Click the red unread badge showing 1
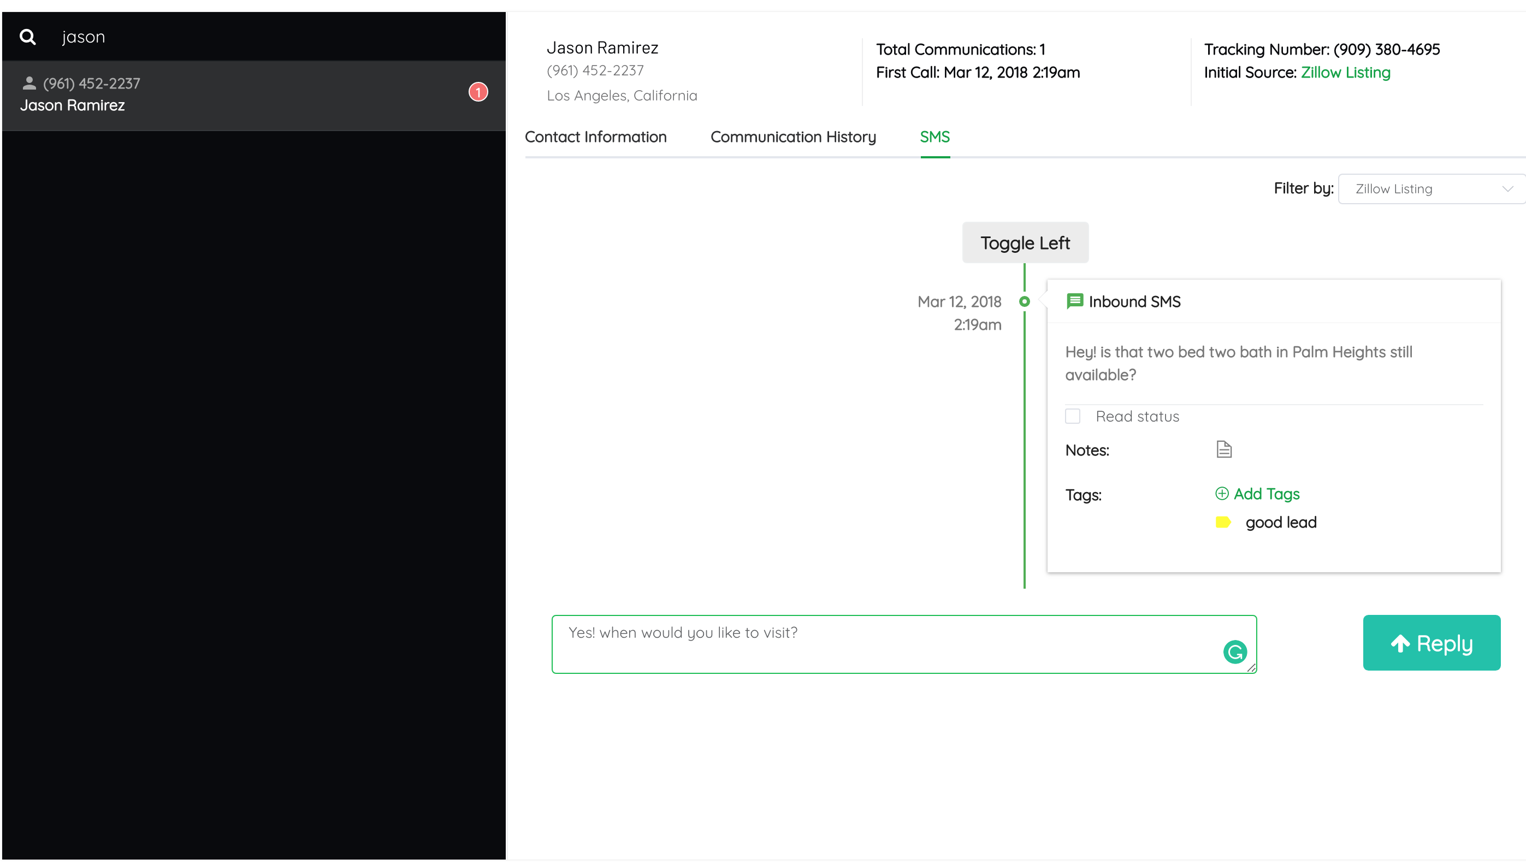Viewport: 1526px width, 865px height. (478, 92)
